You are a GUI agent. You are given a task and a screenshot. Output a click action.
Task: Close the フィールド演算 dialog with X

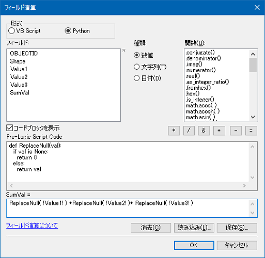(257, 7)
